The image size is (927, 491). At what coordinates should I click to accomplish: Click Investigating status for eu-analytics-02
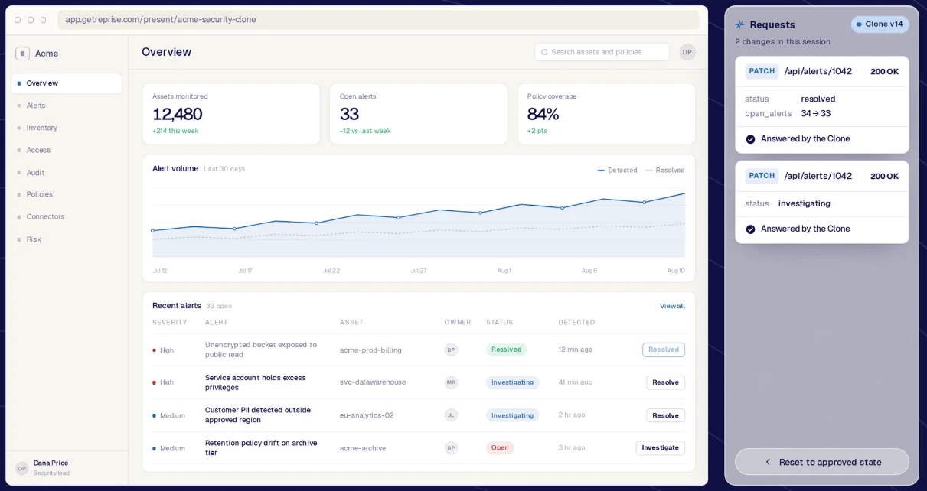512,415
